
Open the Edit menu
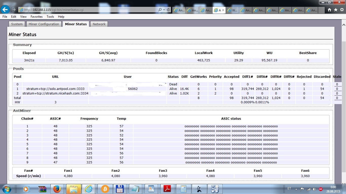(x=14, y=17)
